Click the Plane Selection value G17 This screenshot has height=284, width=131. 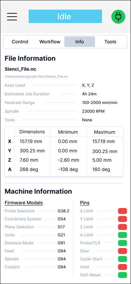coord(61,227)
